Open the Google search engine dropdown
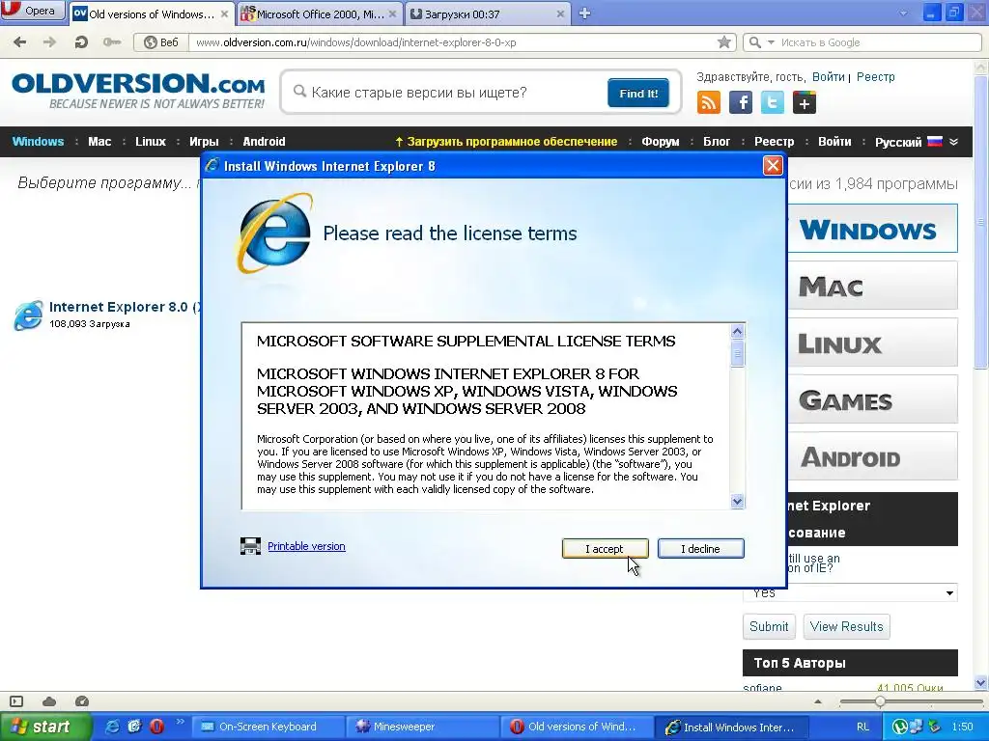Viewport: 989px width, 741px height. (770, 42)
